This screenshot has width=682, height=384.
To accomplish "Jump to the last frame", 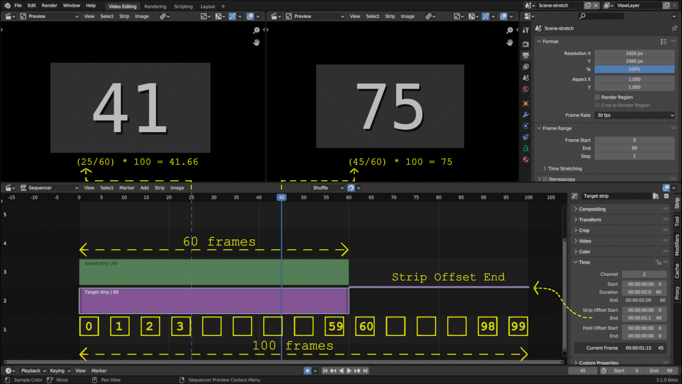I will click(366, 370).
